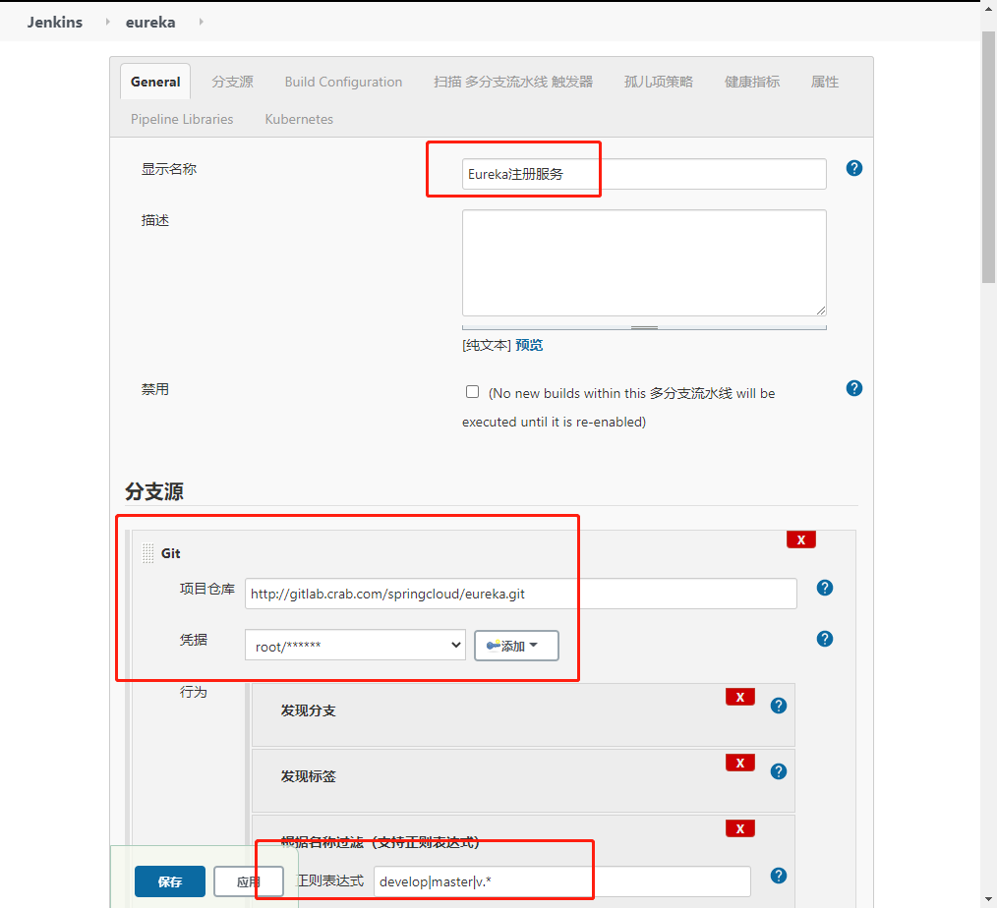Click the eureka breadcrumb arrow

click(x=201, y=22)
